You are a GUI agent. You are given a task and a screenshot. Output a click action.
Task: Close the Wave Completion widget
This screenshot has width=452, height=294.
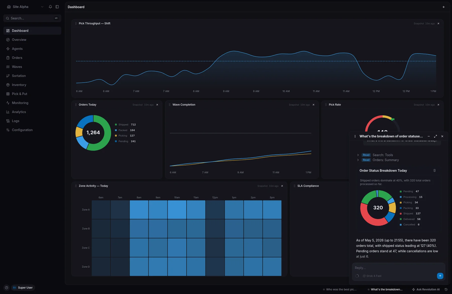[x=313, y=105]
